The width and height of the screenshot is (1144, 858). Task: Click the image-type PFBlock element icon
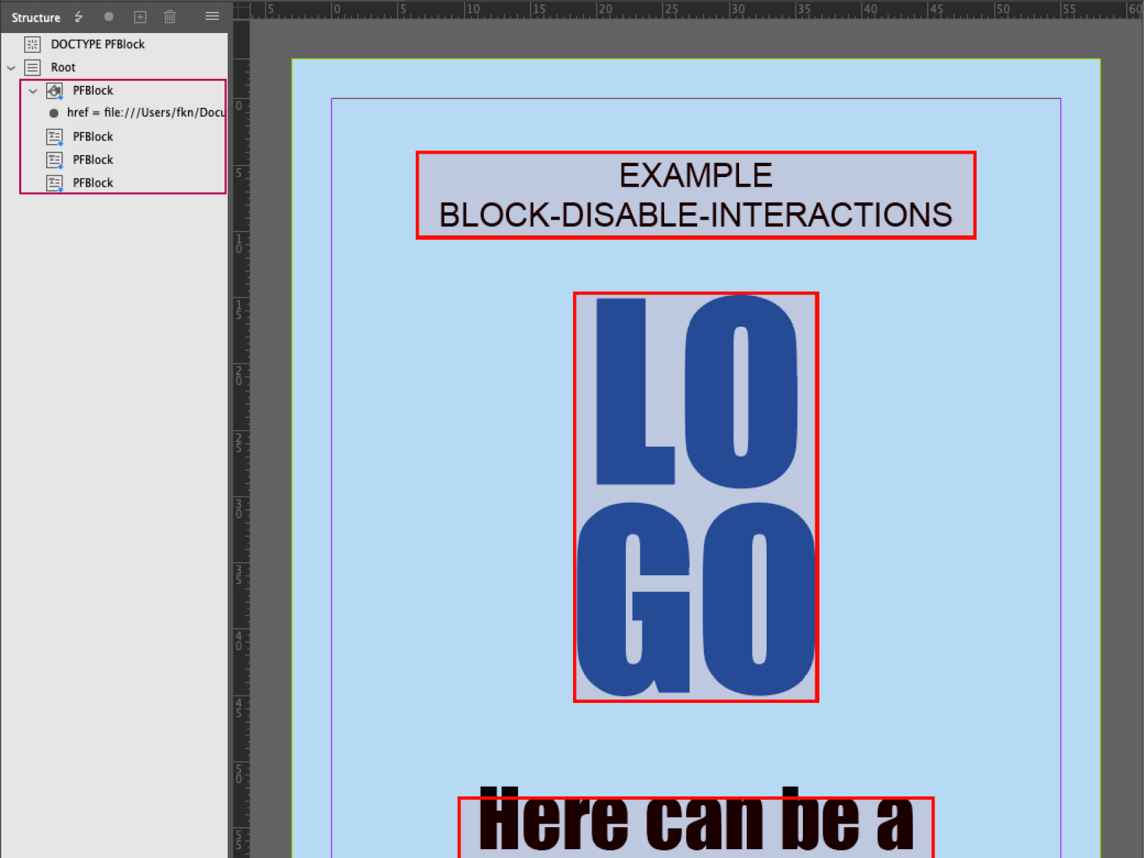[x=54, y=91]
